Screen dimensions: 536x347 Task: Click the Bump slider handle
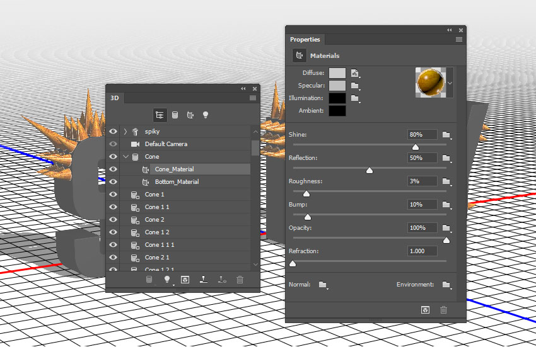click(x=308, y=217)
